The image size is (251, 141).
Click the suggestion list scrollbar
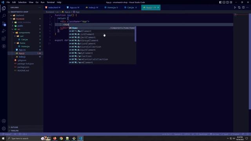pyautogui.click(x=135, y=34)
